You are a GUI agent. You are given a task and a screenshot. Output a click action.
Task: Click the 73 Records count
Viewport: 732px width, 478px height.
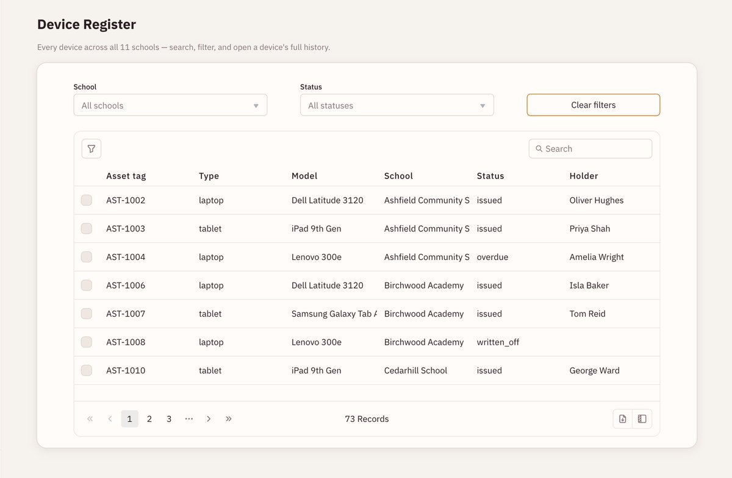367,419
